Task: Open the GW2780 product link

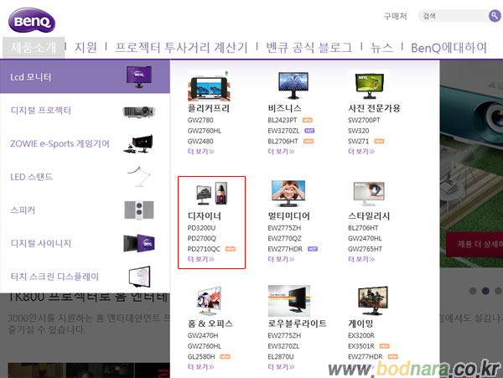Action: point(200,120)
